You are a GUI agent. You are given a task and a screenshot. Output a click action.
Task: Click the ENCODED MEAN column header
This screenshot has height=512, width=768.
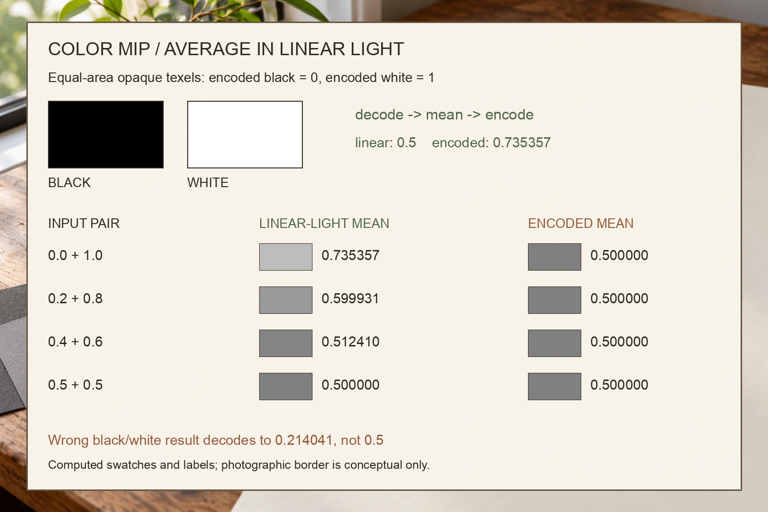click(581, 223)
